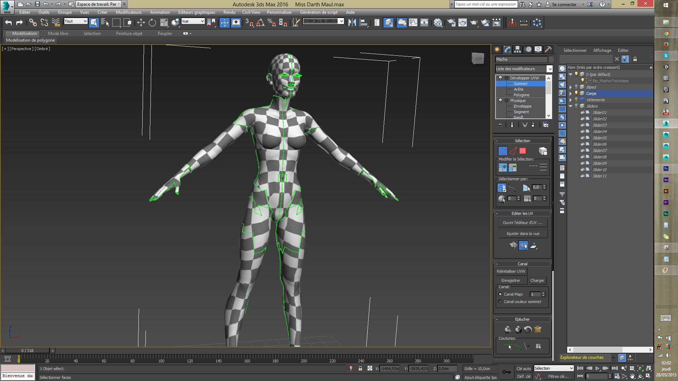Select the Rotate tool in main toolbar
Screen dimensions: 678x381
click(x=152, y=23)
